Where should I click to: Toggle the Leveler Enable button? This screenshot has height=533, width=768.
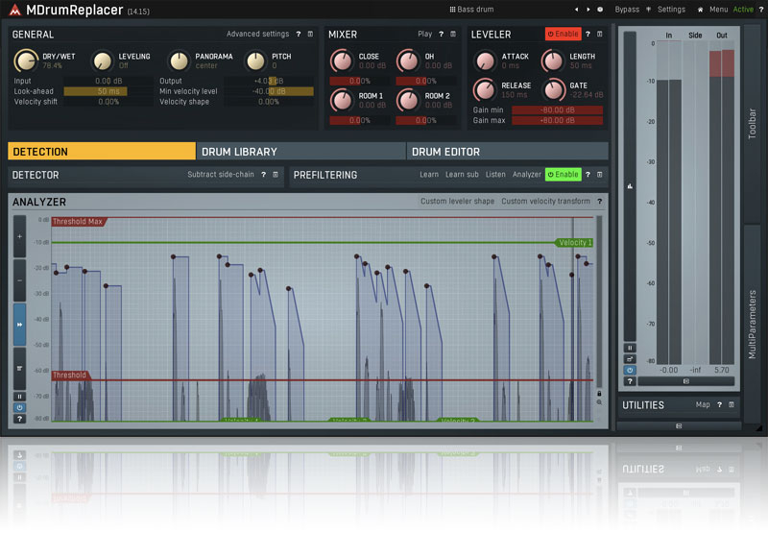(x=563, y=34)
